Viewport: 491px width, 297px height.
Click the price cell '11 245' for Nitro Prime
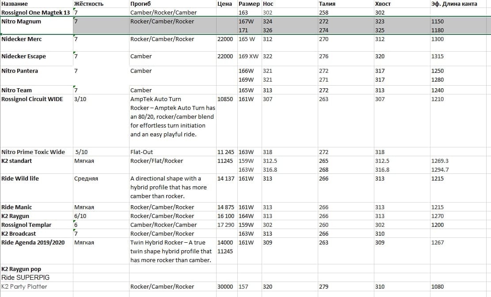pyautogui.click(x=227, y=152)
